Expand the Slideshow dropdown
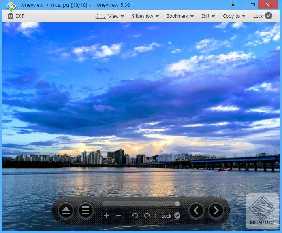This screenshot has height=233, width=282. pos(145,16)
